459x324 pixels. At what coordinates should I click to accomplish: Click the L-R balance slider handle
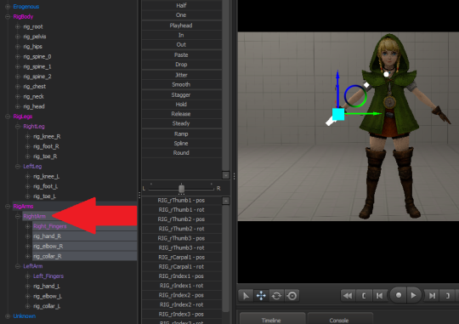pos(182,189)
